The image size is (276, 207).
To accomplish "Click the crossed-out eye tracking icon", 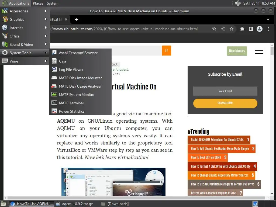I will pos(214,29).
